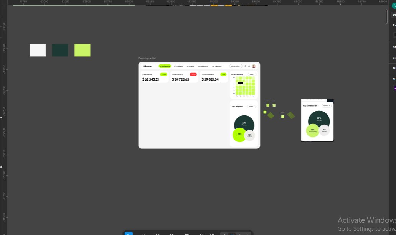Screen dimensions: 396x235
Task: Click the black tooltip on the heatmap
Action: [x=240, y=83]
